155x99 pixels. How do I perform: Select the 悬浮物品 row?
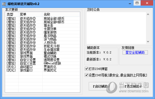43,36
